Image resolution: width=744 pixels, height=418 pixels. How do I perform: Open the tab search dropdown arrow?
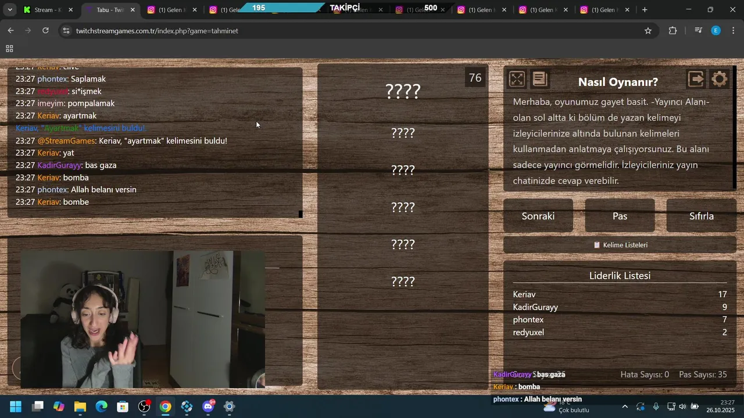10,10
